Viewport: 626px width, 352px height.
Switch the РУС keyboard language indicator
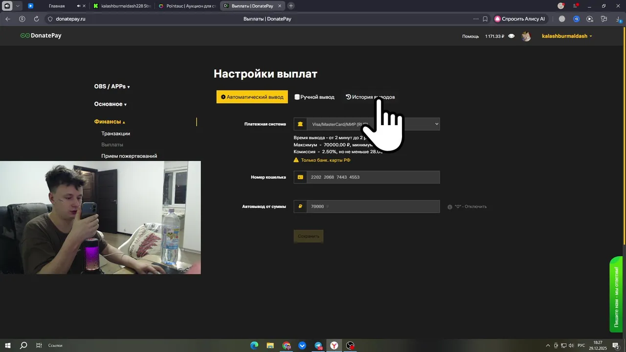click(x=581, y=346)
